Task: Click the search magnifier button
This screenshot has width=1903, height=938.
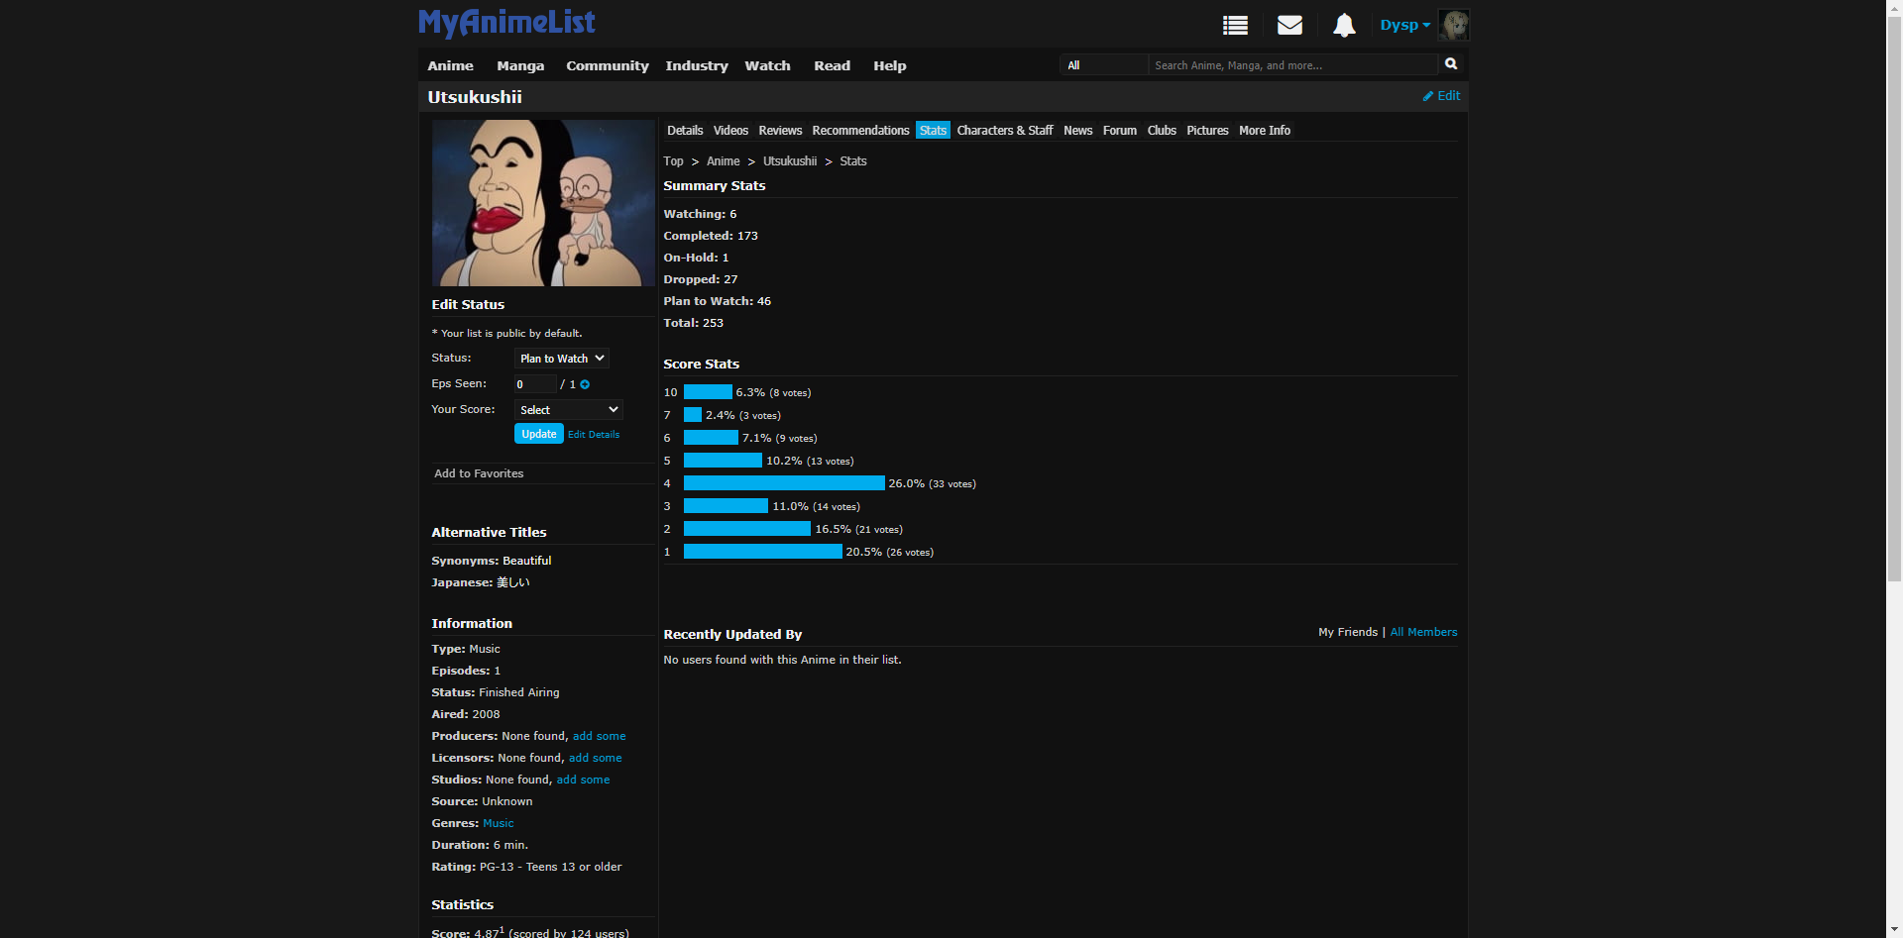Action: (x=1451, y=64)
